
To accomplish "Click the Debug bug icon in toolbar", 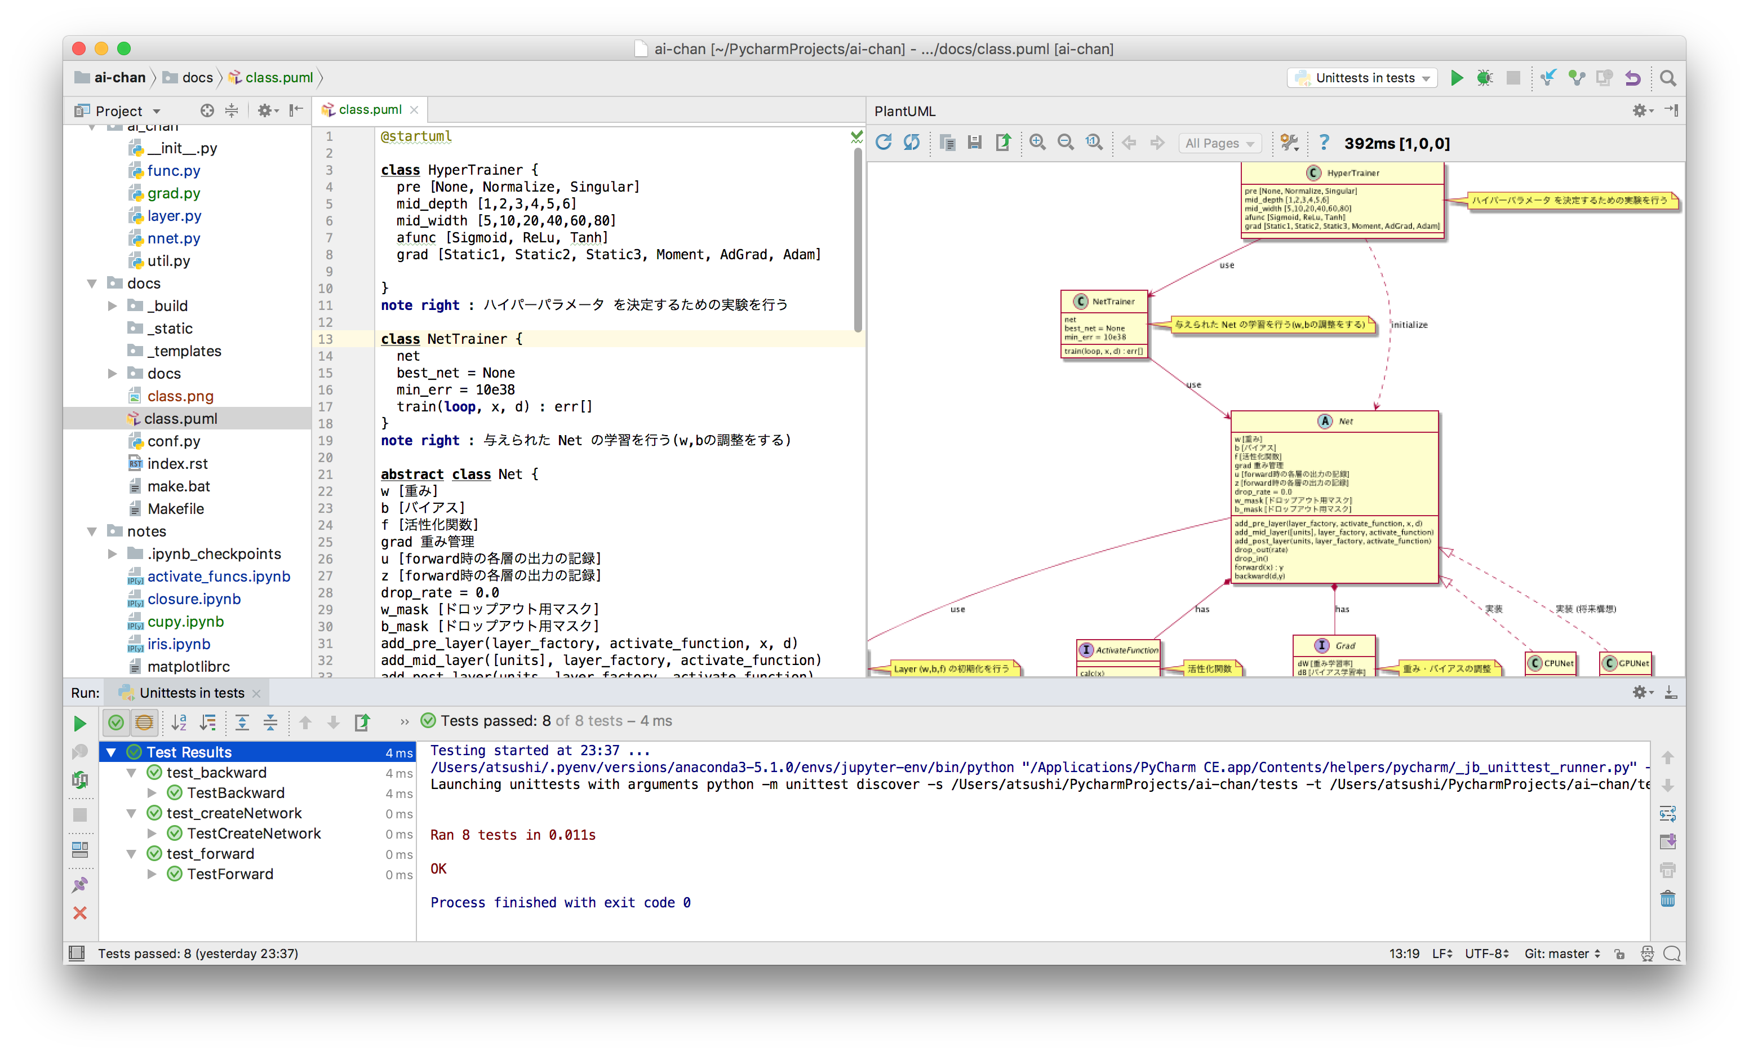I will (1484, 78).
